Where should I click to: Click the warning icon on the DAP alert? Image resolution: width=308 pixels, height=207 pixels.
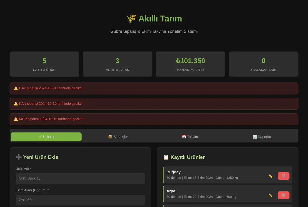click(16, 88)
